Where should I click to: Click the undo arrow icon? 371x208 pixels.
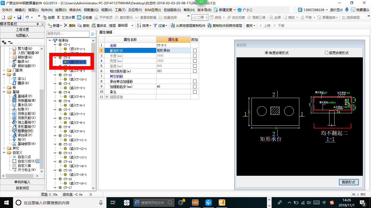coord(27,17)
